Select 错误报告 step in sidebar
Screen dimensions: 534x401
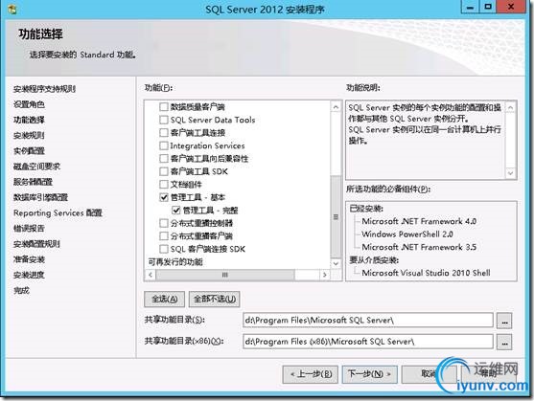tap(29, 229)
